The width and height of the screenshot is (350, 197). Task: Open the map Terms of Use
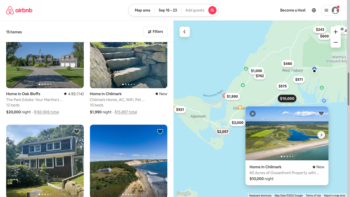tap(313, 195)
